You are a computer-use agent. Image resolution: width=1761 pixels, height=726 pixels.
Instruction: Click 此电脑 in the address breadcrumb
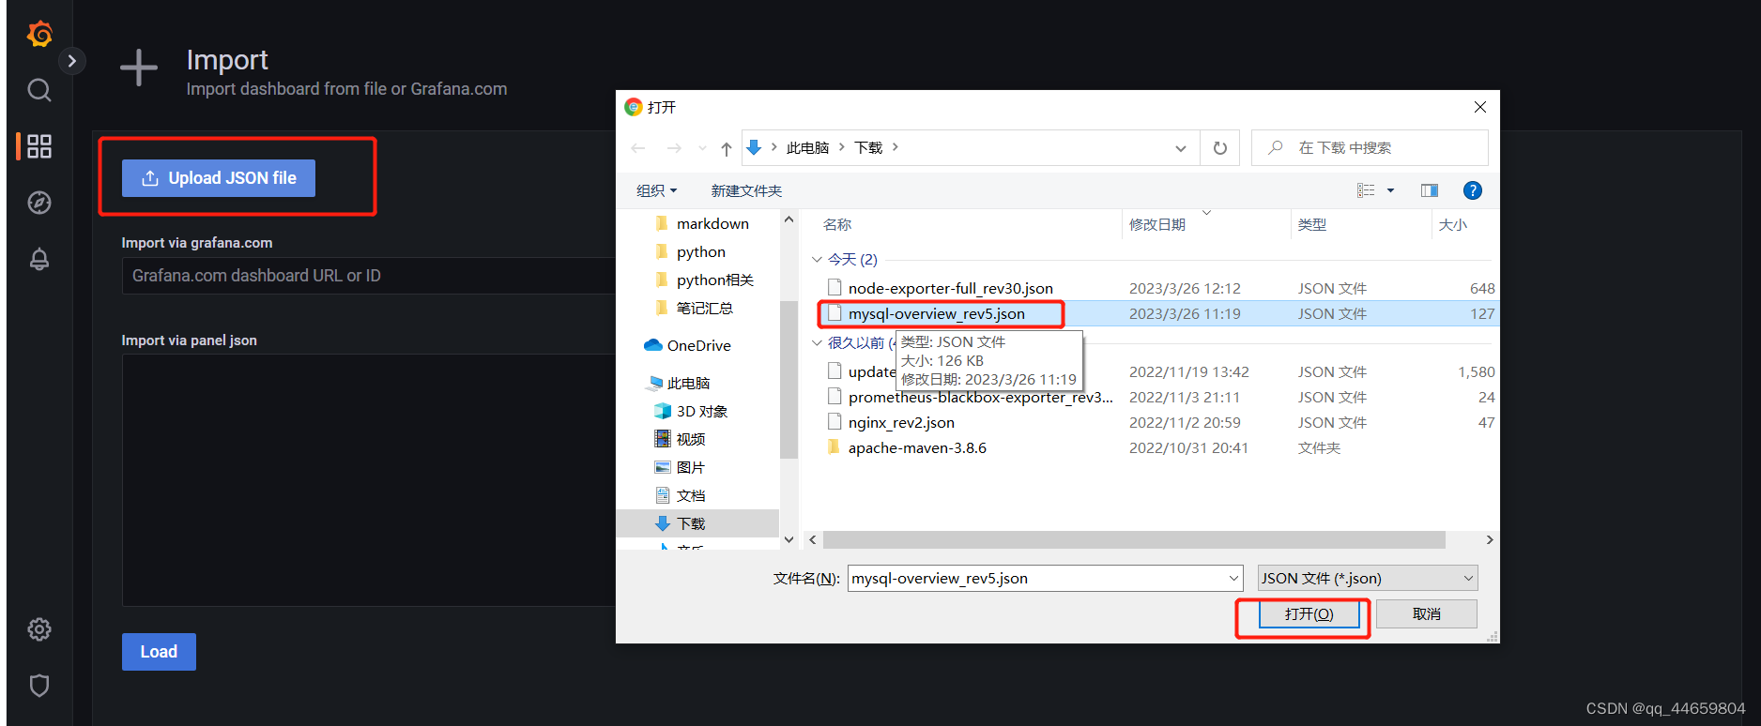coord(807,147)
